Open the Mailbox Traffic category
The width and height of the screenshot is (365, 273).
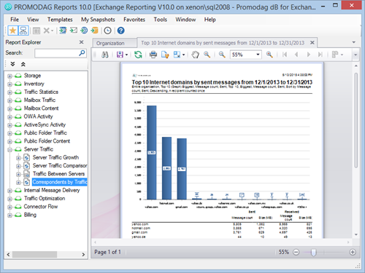(x=39, y=100)
